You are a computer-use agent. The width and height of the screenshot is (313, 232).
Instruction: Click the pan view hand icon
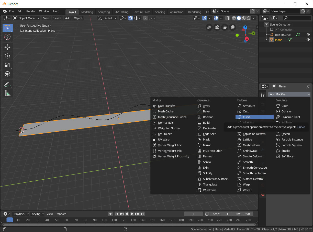click(225, 27)
